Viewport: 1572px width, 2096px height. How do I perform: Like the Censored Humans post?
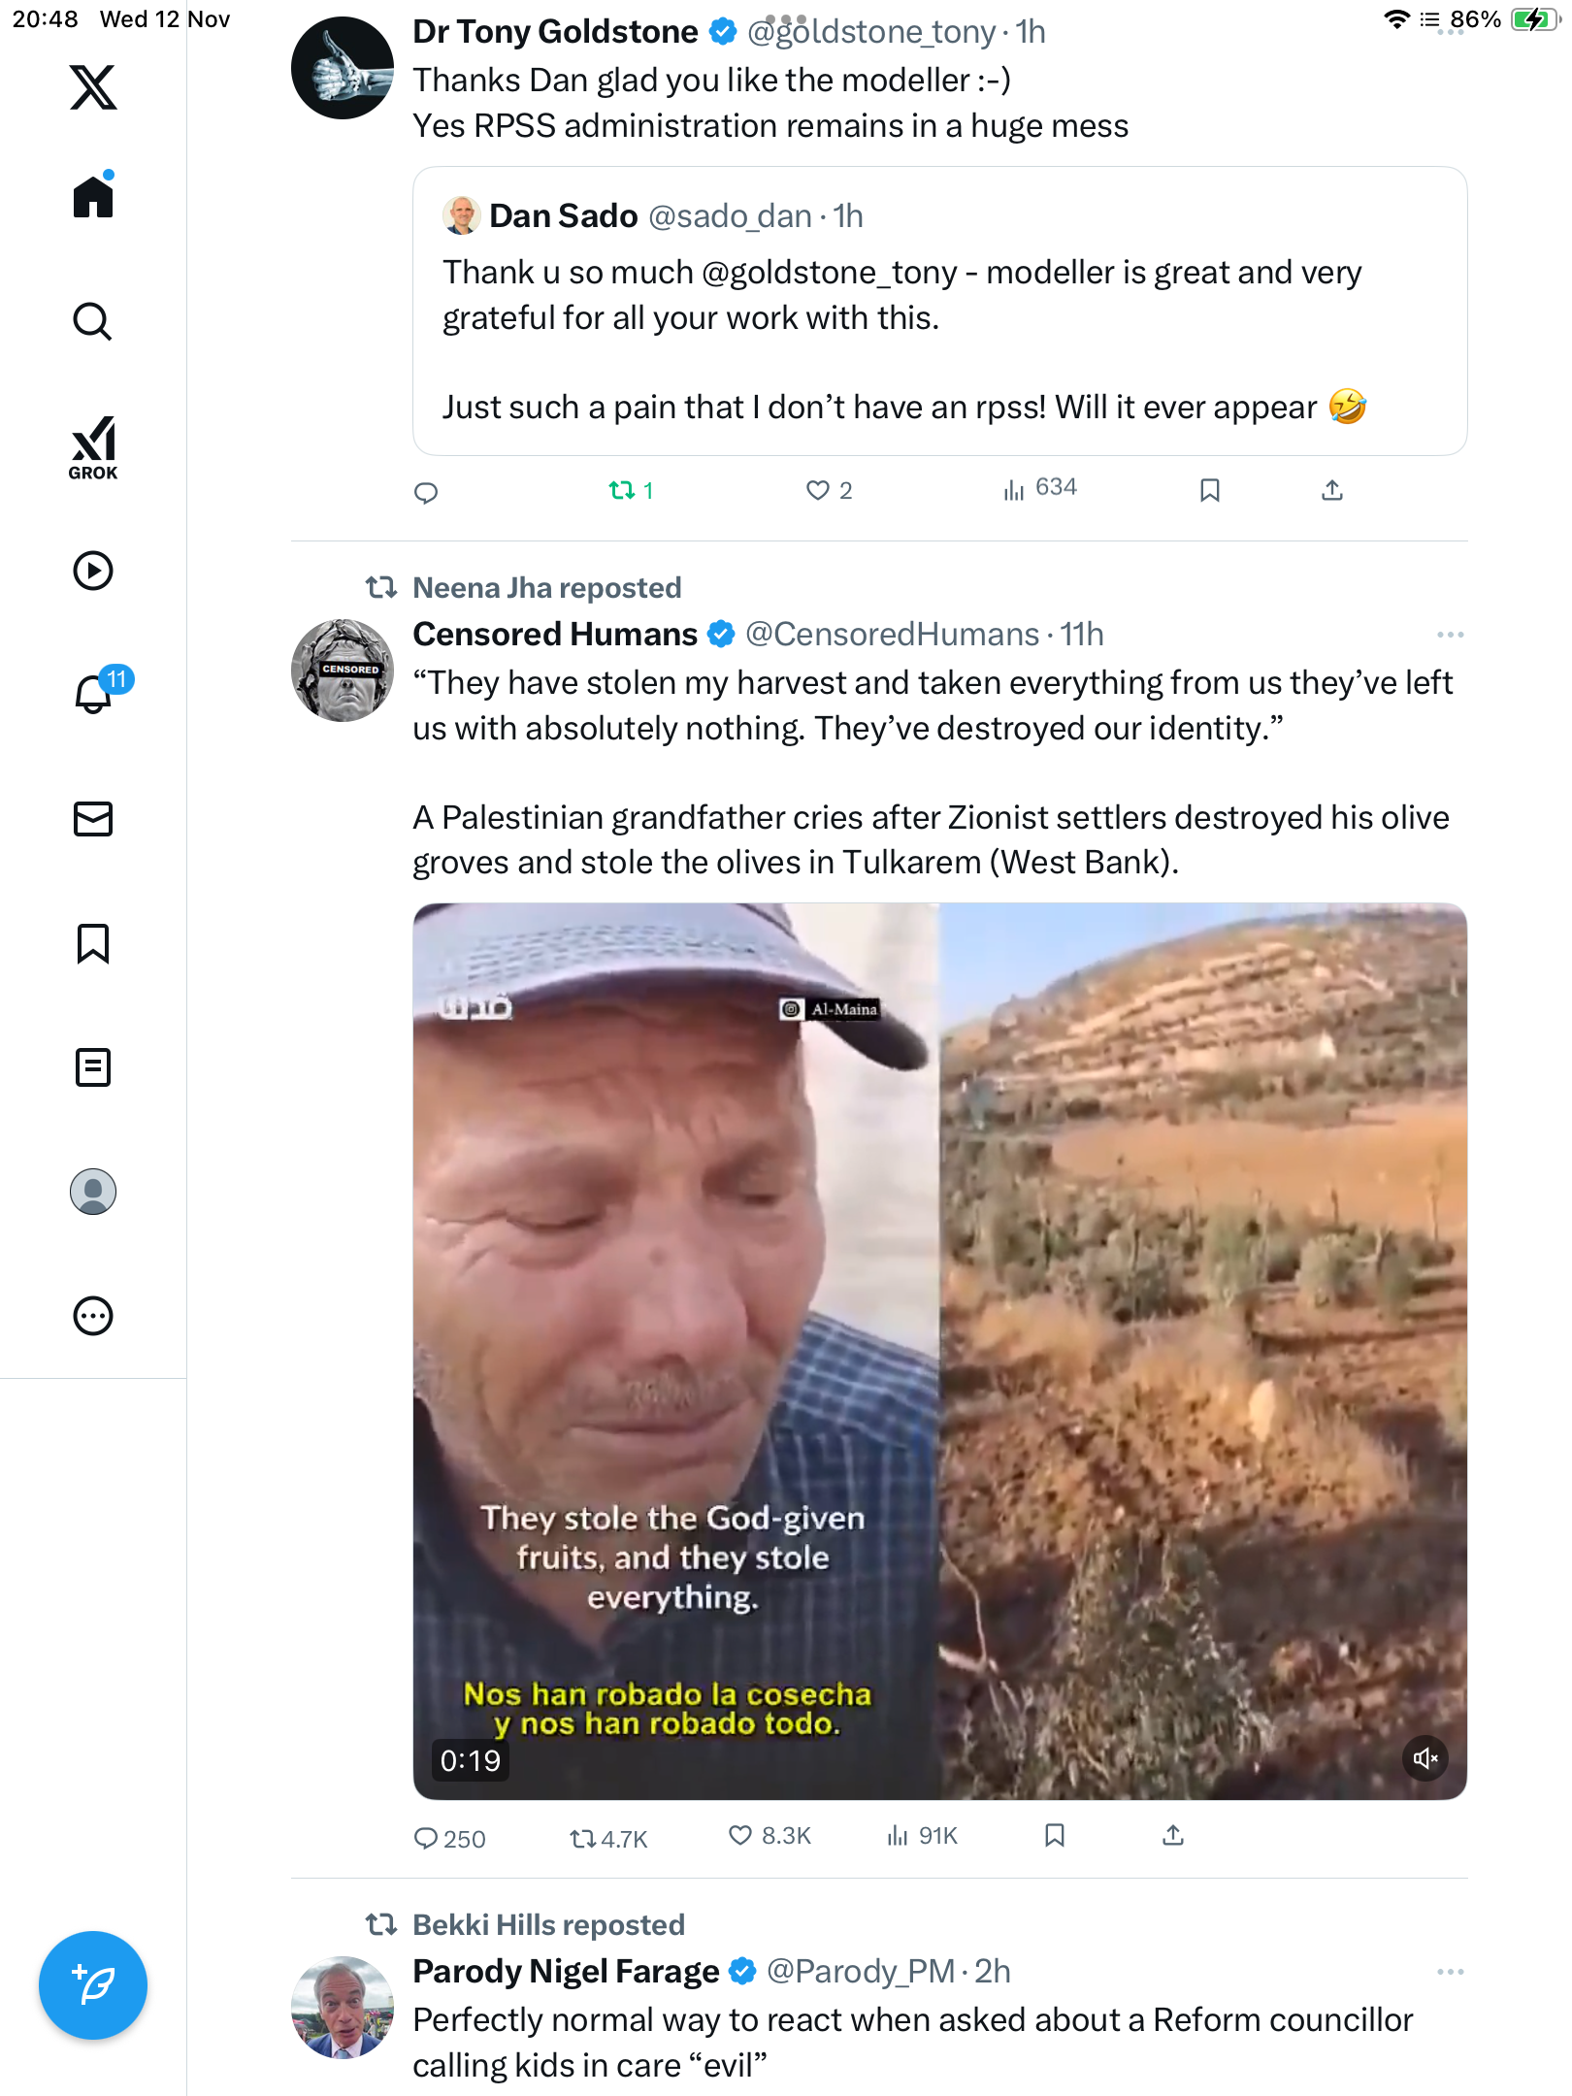coord(740,1836)
